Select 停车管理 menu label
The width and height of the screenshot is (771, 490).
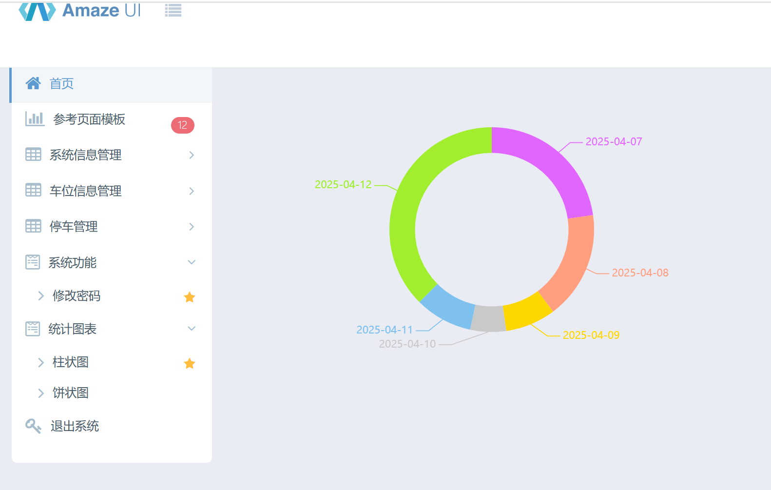click(x=74, y=226)
